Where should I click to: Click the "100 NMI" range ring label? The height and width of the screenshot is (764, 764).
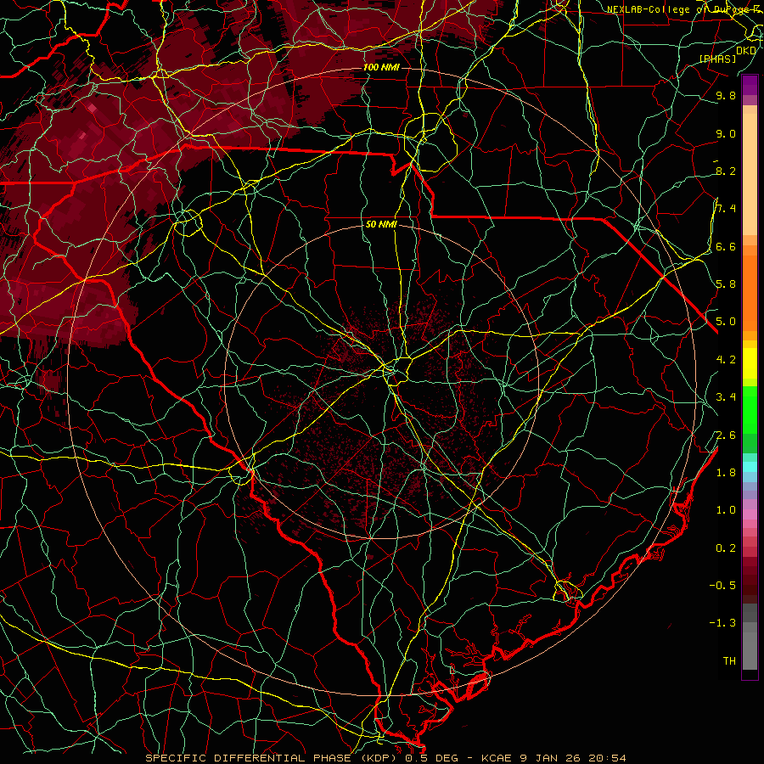click(381, 67)
